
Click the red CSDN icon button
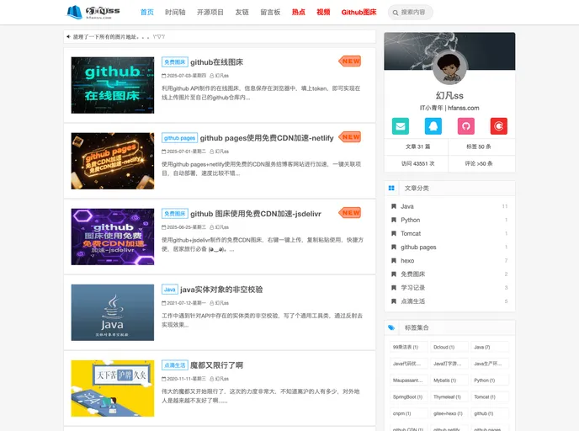498,126
